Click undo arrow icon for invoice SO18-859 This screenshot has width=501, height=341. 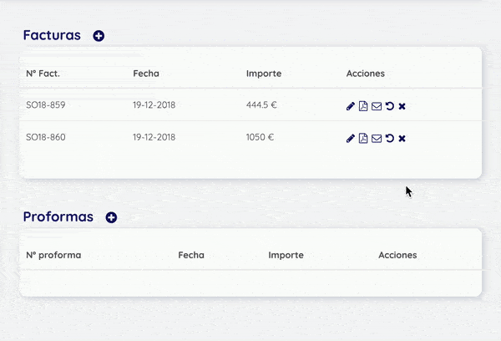[x=389, y=106]
